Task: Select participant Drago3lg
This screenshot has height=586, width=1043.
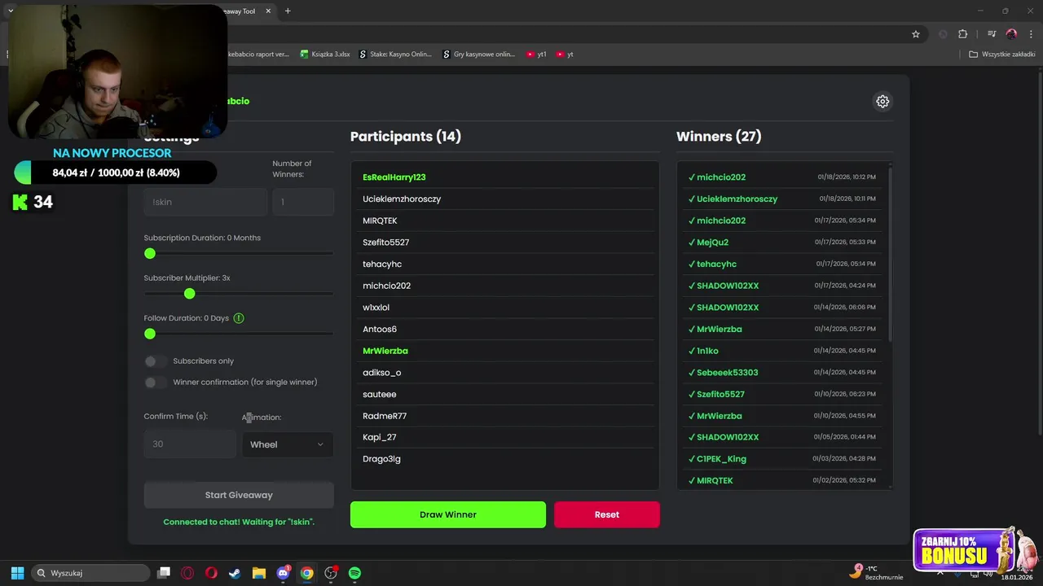Action: click(504, 459)
